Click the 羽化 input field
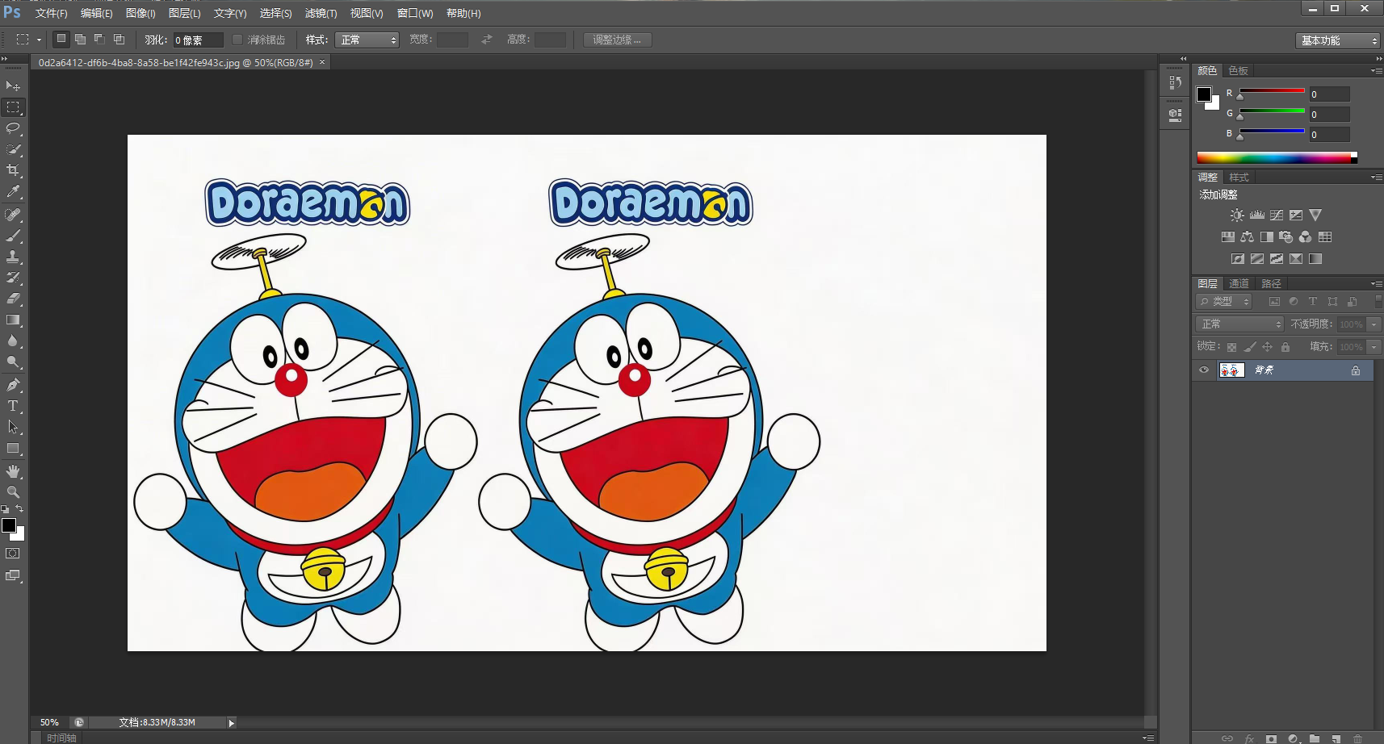 [x=198, y=40]
